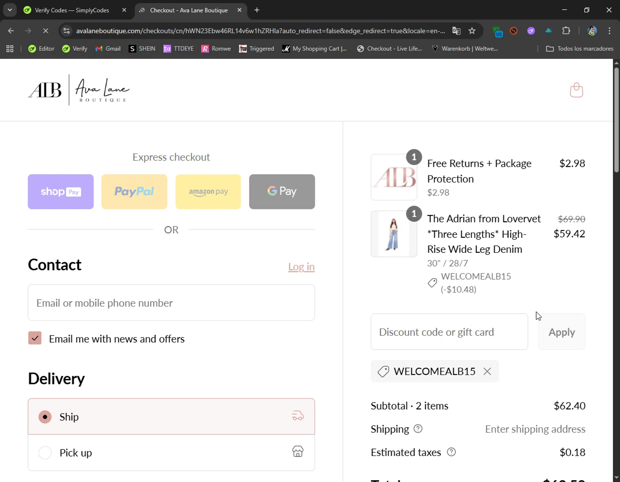The image size is (620, 482).
Task: Click the address bar URL
Action: pyautogui.click(x=260, y=31)
